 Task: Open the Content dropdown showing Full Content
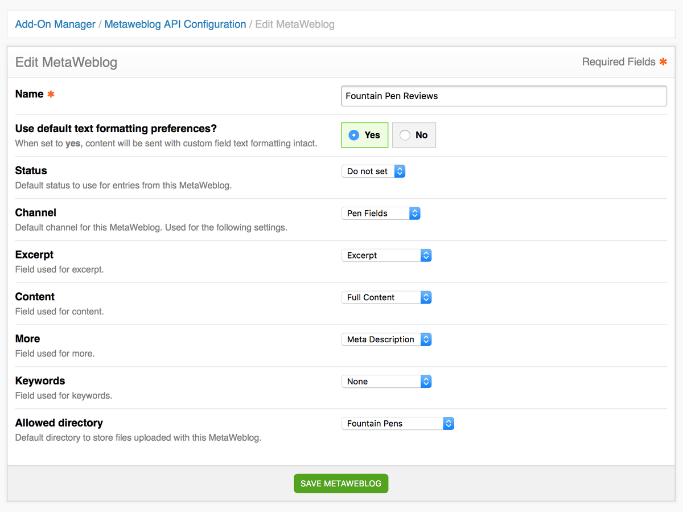[386, 297]
